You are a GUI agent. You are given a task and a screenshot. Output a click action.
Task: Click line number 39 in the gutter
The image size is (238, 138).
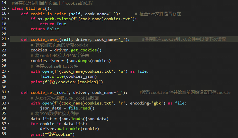click(x=4, y=134)
